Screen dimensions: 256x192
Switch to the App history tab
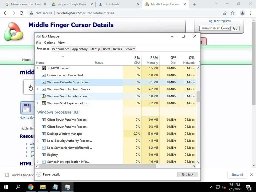[x=80, y=49]
